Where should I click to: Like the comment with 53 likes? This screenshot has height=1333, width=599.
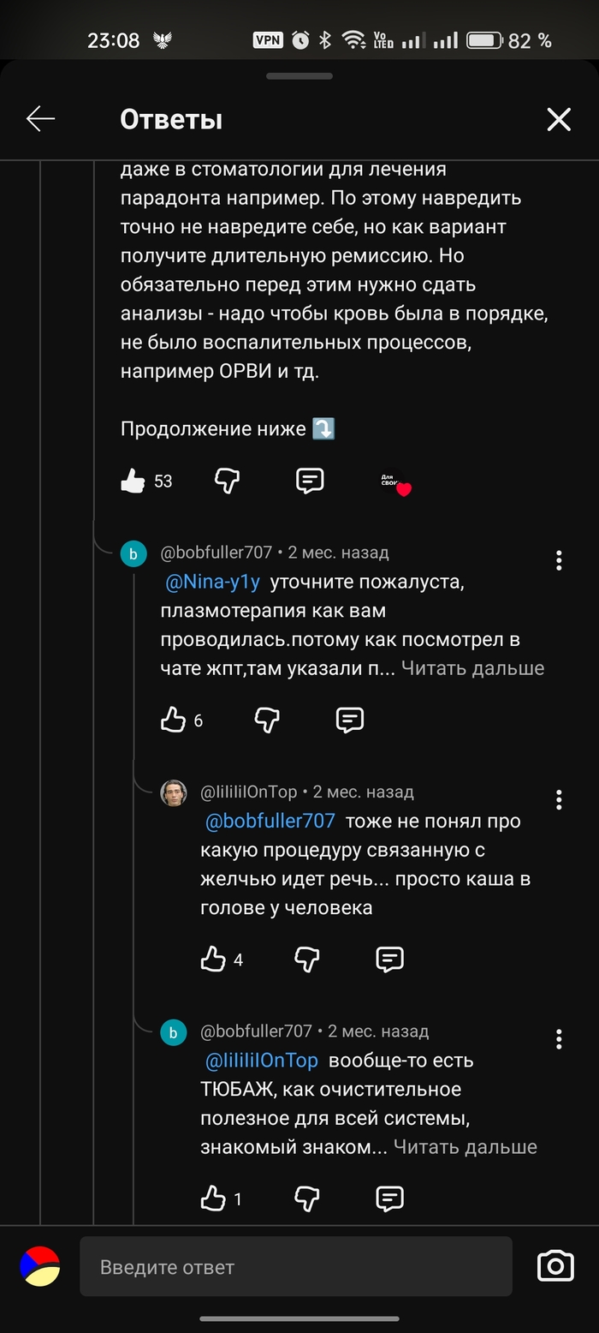click(x=133, y=481)
